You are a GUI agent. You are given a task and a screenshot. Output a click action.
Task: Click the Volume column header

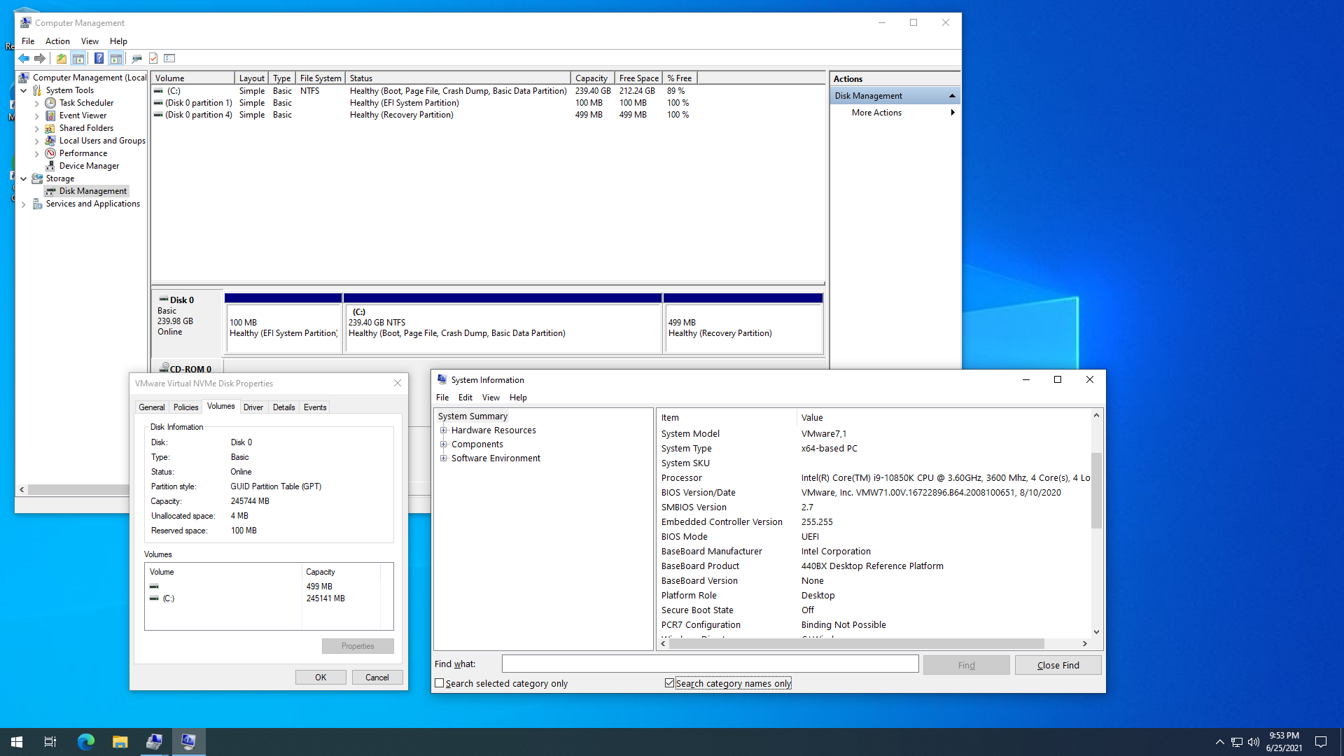(x=193, y=78)
